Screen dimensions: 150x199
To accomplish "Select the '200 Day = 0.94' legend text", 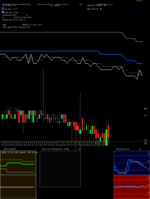I will pyautogui.click(x=11, y=13).
